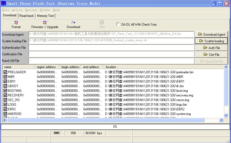The image size is (231, 143).
Task: Click the Nand Util File button
Action: tap(211, 61)
